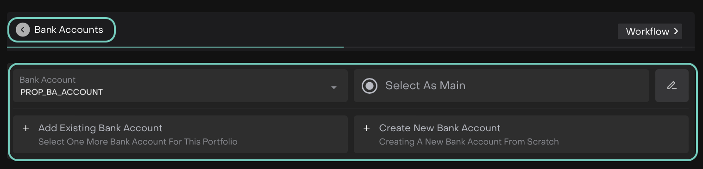The image size is (703, 169).
Task: Click Select One More Bank Account subtitle
Action: tap(138, 142)
